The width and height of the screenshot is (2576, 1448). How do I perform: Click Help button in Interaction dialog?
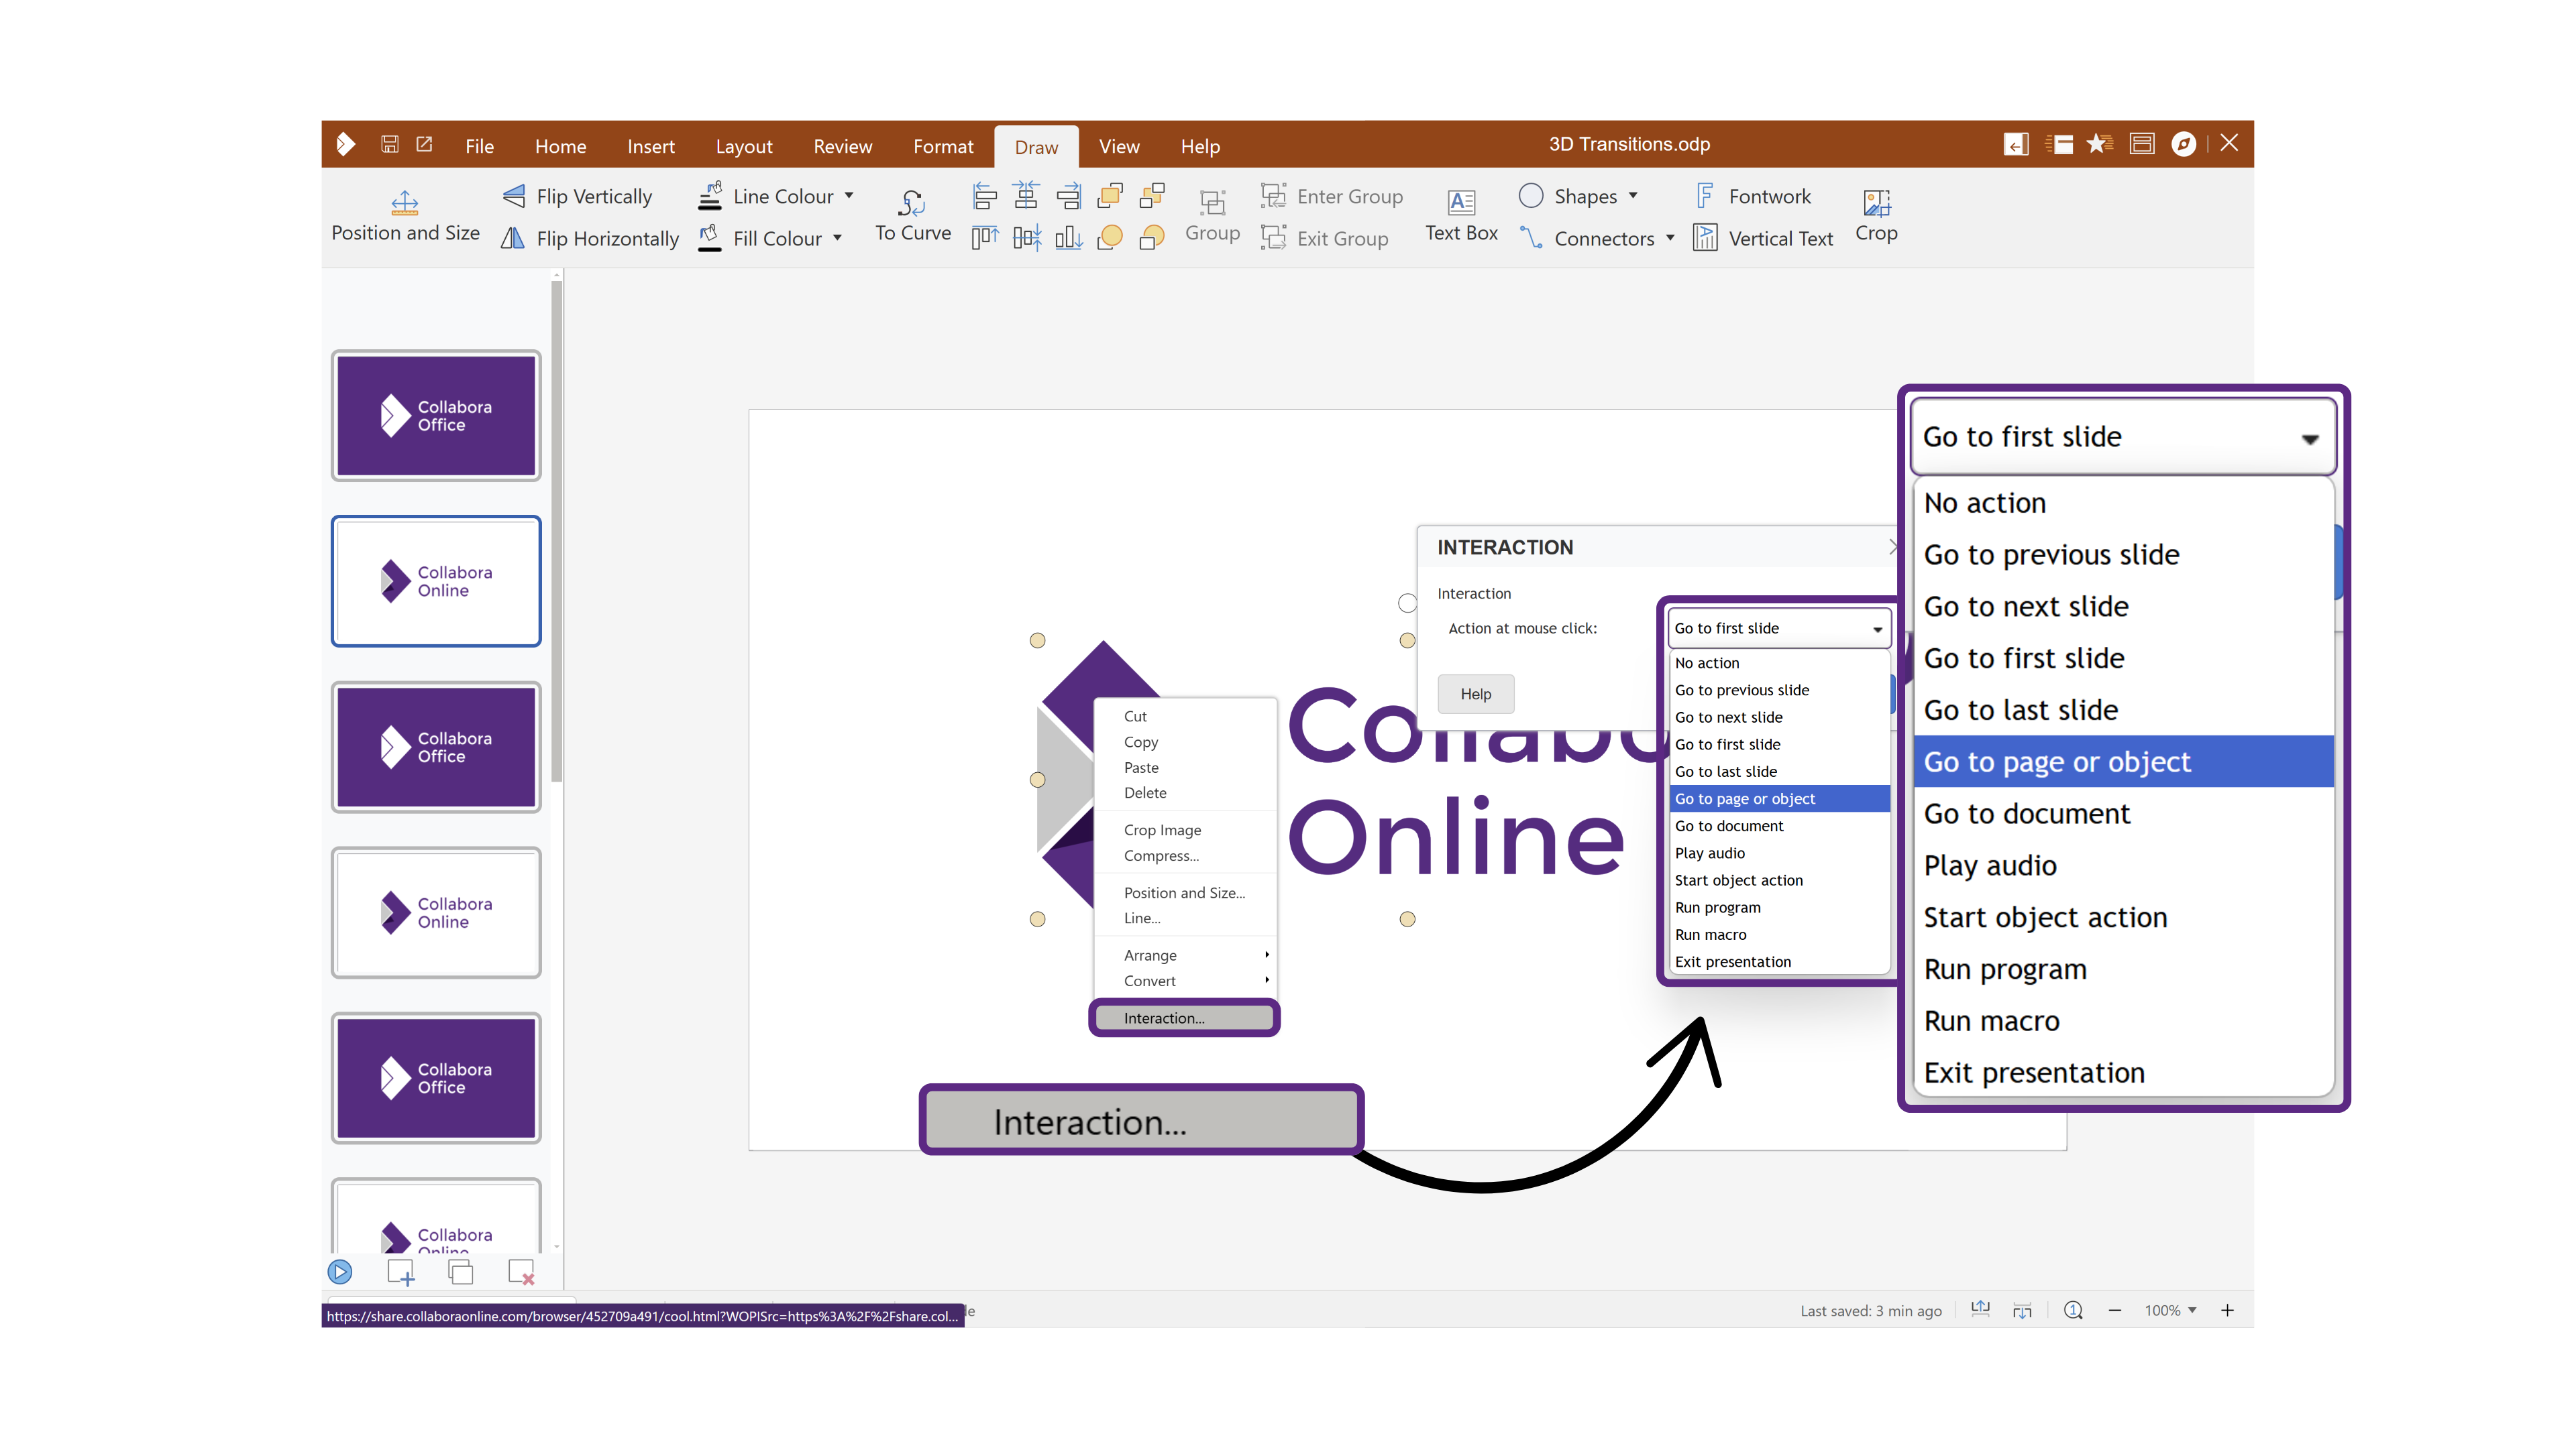[x=1475, y=694]
